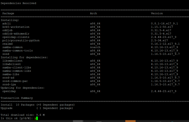
Task: Click the version in the samba-common-tools row
Action: [164, 51]
